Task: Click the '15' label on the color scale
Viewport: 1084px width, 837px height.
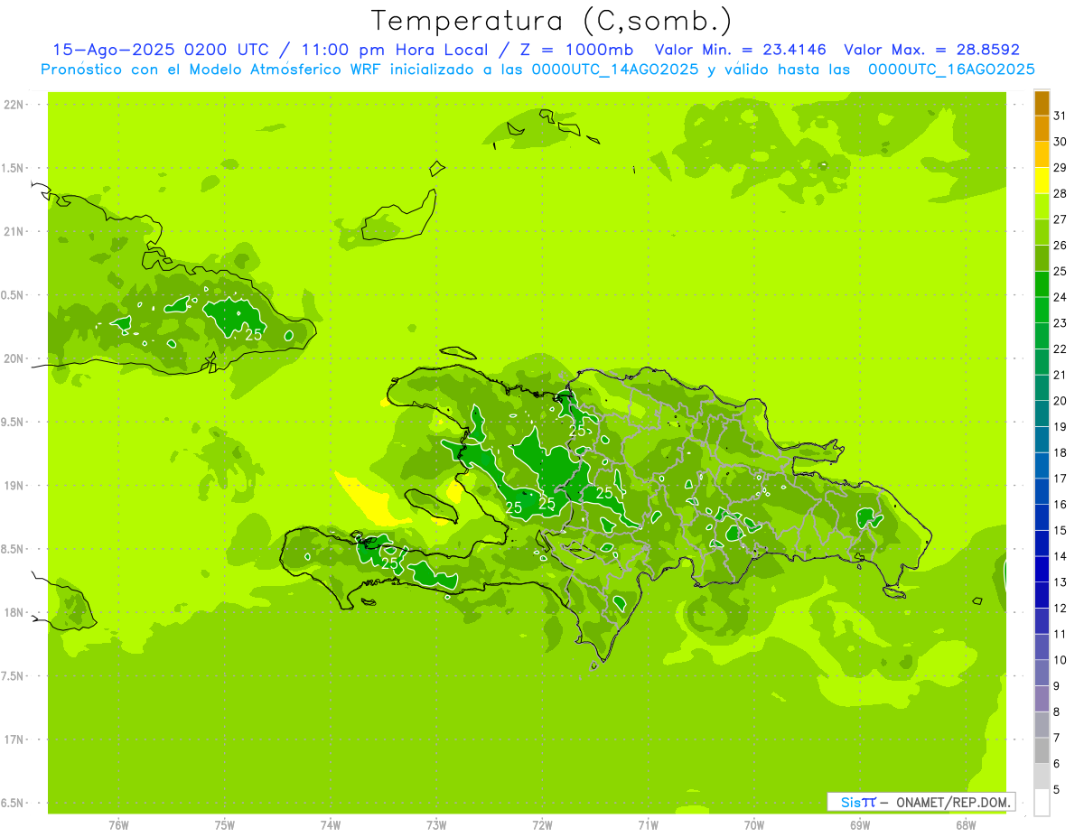Action: click(x=1061, y=530)
